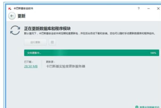The width and height of the screenshot is (161, 108).
Task: Click the default update description paragraph
Action: [90, 33]
